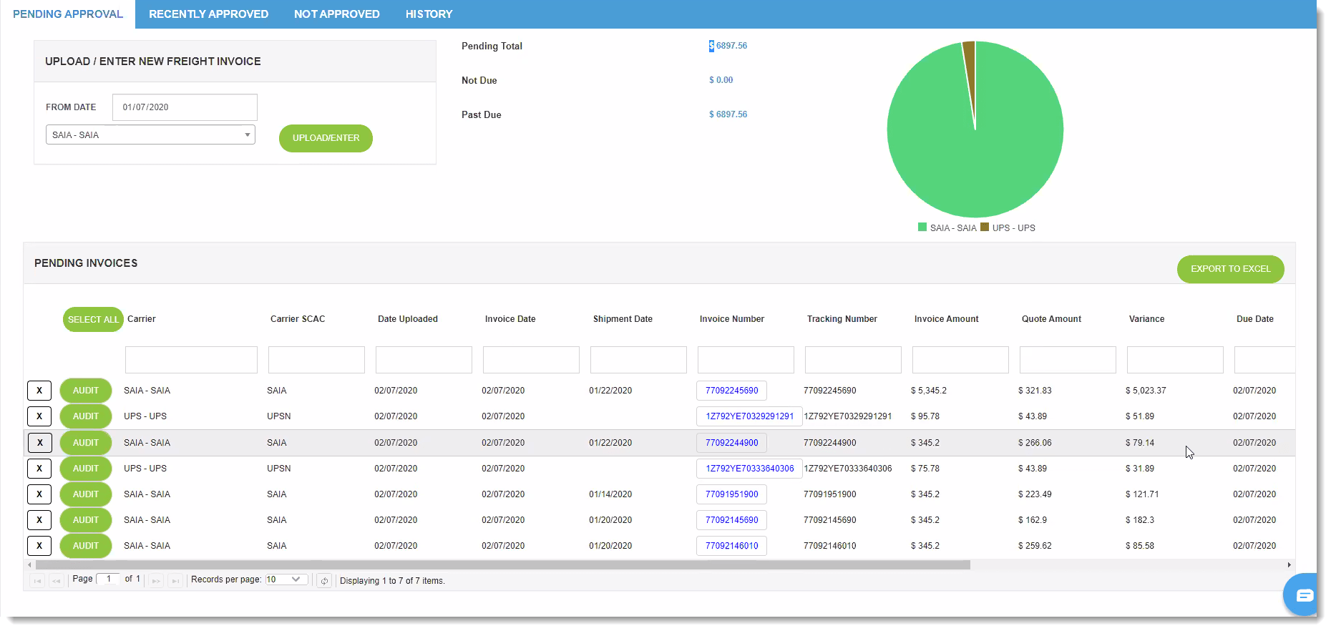Audit invoice 77092244900
This screenshot has width=1331, height=631.
(x=86, y=443)
